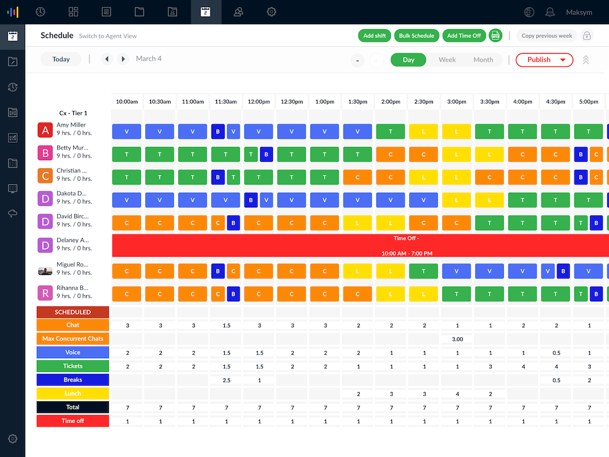
Task: Open the Maksym user menu
Action: 579,12
